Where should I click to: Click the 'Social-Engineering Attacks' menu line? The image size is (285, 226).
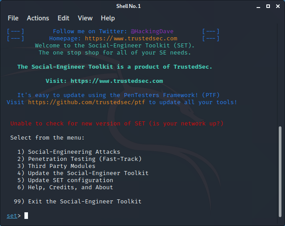click(x=69, y=152)
